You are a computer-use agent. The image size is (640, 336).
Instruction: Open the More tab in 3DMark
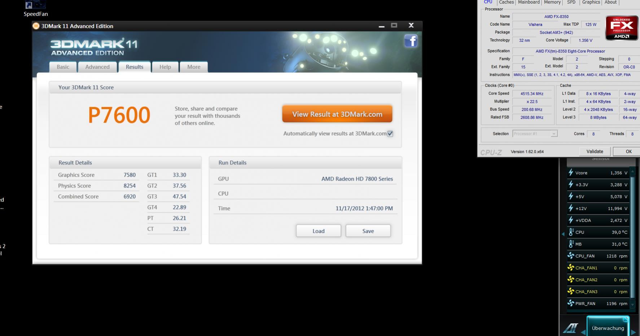[x=194, y=67]
